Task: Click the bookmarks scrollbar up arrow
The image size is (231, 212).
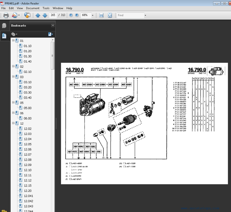Action: coord(53,40)
